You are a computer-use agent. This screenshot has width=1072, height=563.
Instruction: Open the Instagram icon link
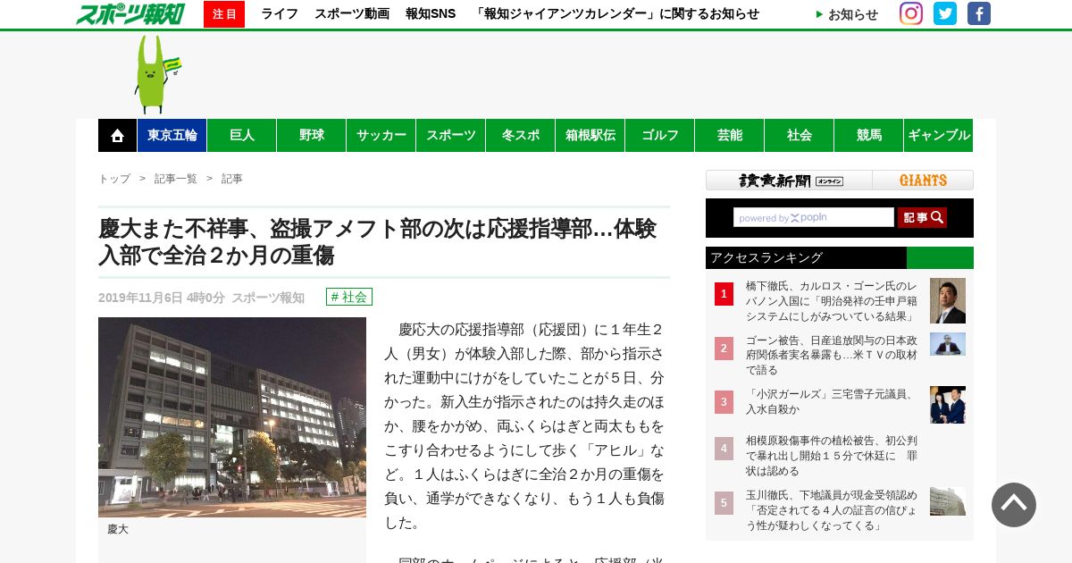(x=910, y=13)
